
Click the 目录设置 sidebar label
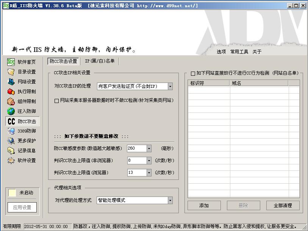[27, 72]
